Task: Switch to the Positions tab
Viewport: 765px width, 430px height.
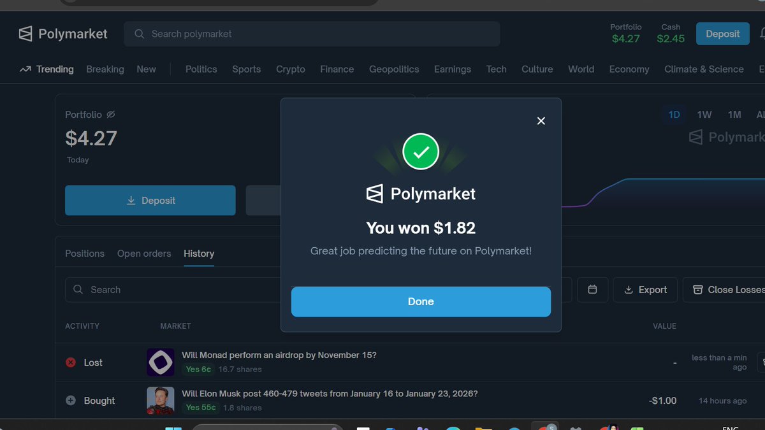Action: (x=85, y=254)
